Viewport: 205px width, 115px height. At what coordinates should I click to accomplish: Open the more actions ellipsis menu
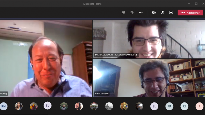[x=141, y=13]
